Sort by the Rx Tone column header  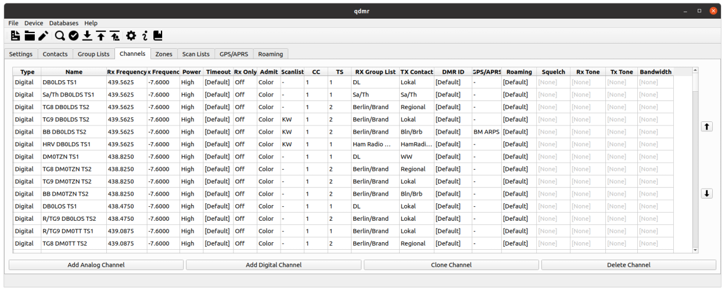[587, 72]
